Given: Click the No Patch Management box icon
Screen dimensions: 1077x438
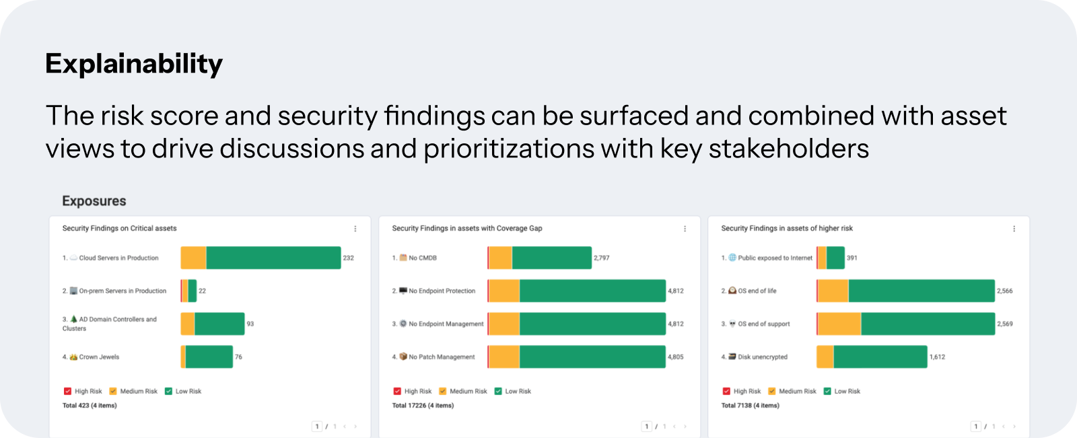Looking at the screenshot, I should (403, 357).
